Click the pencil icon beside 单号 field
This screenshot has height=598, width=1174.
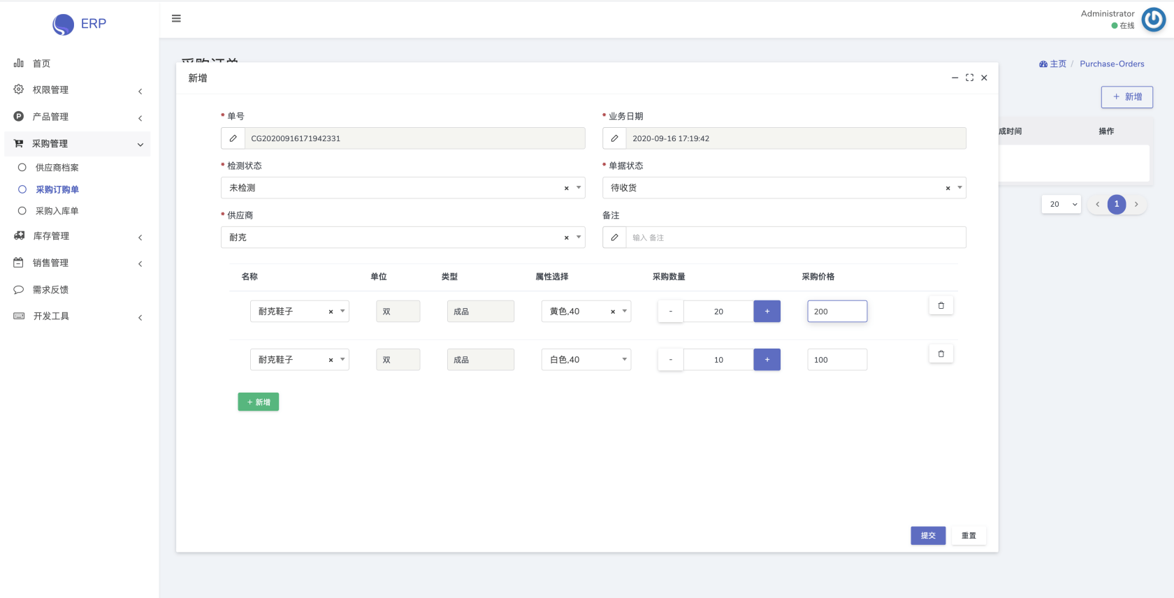click(233, 138)
